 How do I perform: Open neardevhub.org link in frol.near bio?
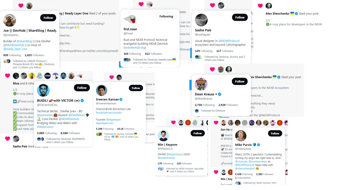(x=135, y=47)
